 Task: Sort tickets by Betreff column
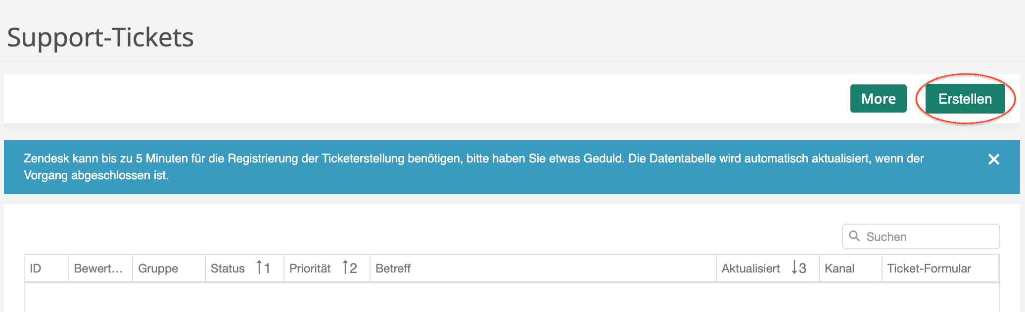click(x=393, y=269)
